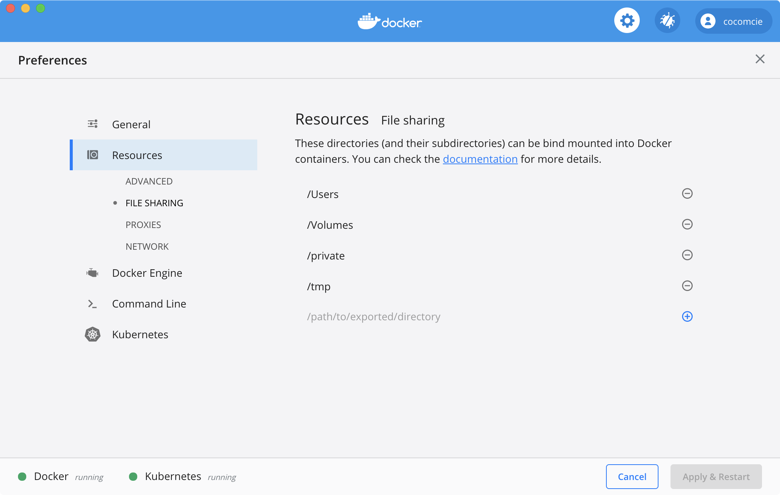Open the ADVANCED resources subsection
This screenshot has width=780, height=495.
pyautogui.click(x=149, y=181)
